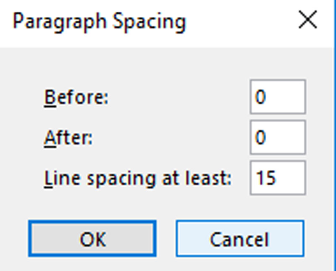The image size is (336, 271).
Task: Click the Before: label
Action: 76,97
